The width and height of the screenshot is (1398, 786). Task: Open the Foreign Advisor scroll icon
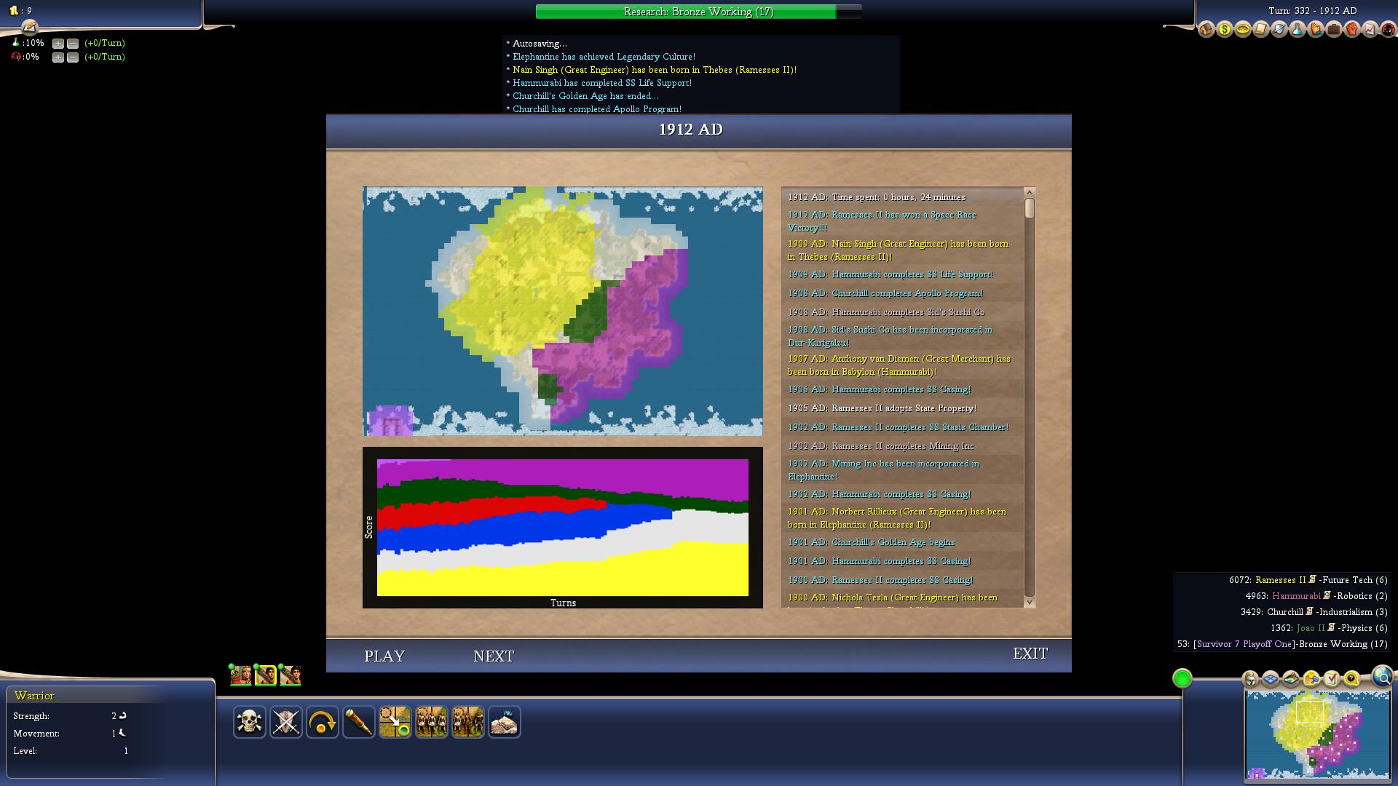[1261, 29]
